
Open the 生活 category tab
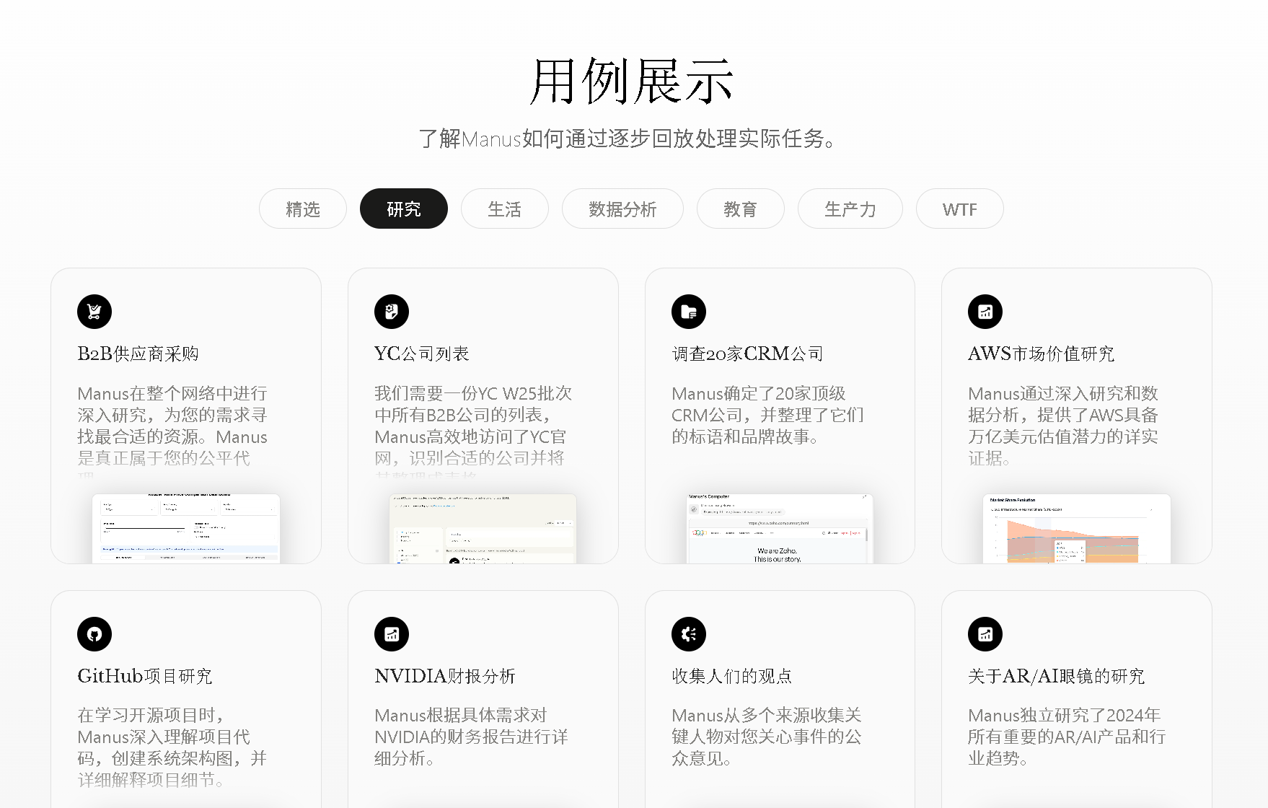(505, 208)
